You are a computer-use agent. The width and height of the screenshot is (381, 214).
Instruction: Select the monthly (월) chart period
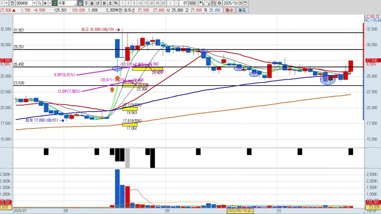(x=92, y=3)
